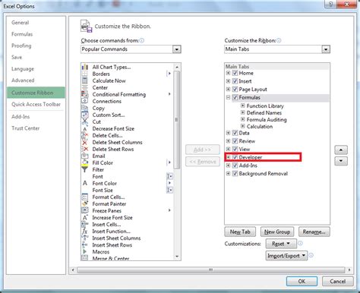Click the commands list scroll-down arrow

[177, 257]
